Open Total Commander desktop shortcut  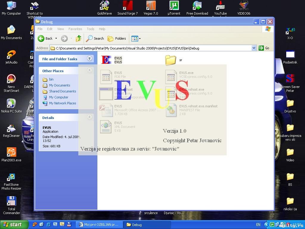[x=11, y=205]
